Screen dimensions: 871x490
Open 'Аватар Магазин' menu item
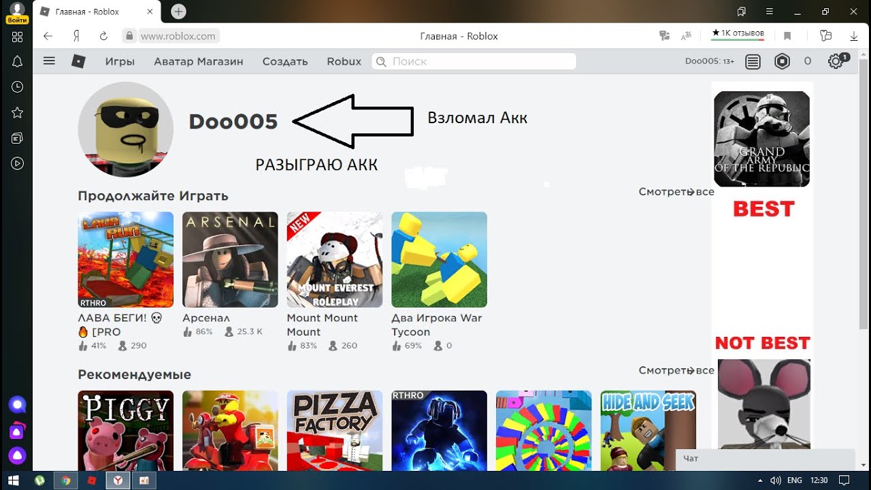[199, 61]
